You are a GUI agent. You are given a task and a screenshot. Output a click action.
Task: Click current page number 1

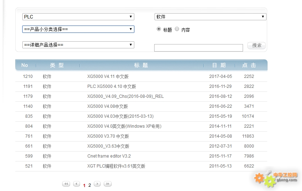tap(84, 185)
